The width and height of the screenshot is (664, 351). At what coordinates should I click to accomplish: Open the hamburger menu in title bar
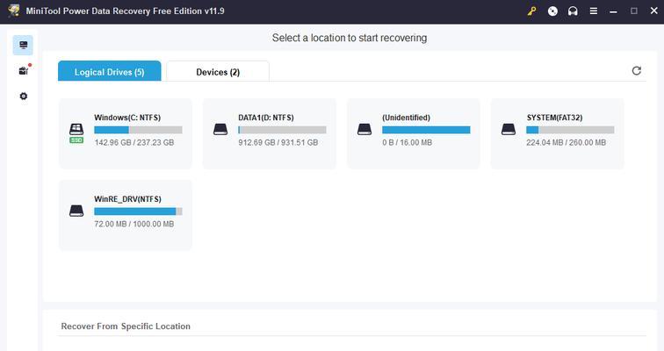click(x=594, y=11)
